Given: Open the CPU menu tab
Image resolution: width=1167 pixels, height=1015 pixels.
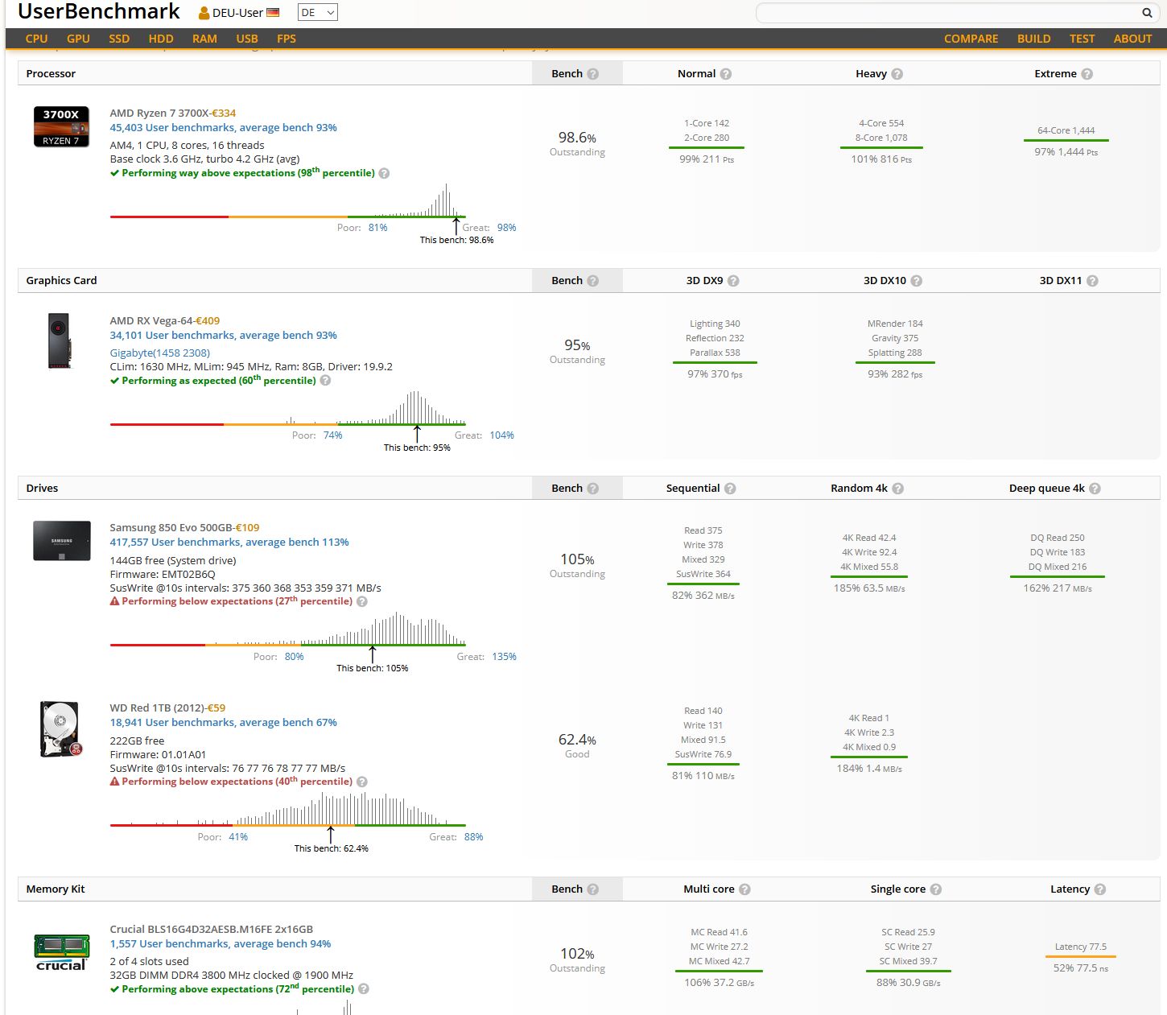Looking at the screenshot, I should pos(36,39).
